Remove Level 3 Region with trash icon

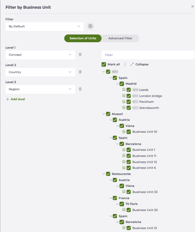pos(80,89)
